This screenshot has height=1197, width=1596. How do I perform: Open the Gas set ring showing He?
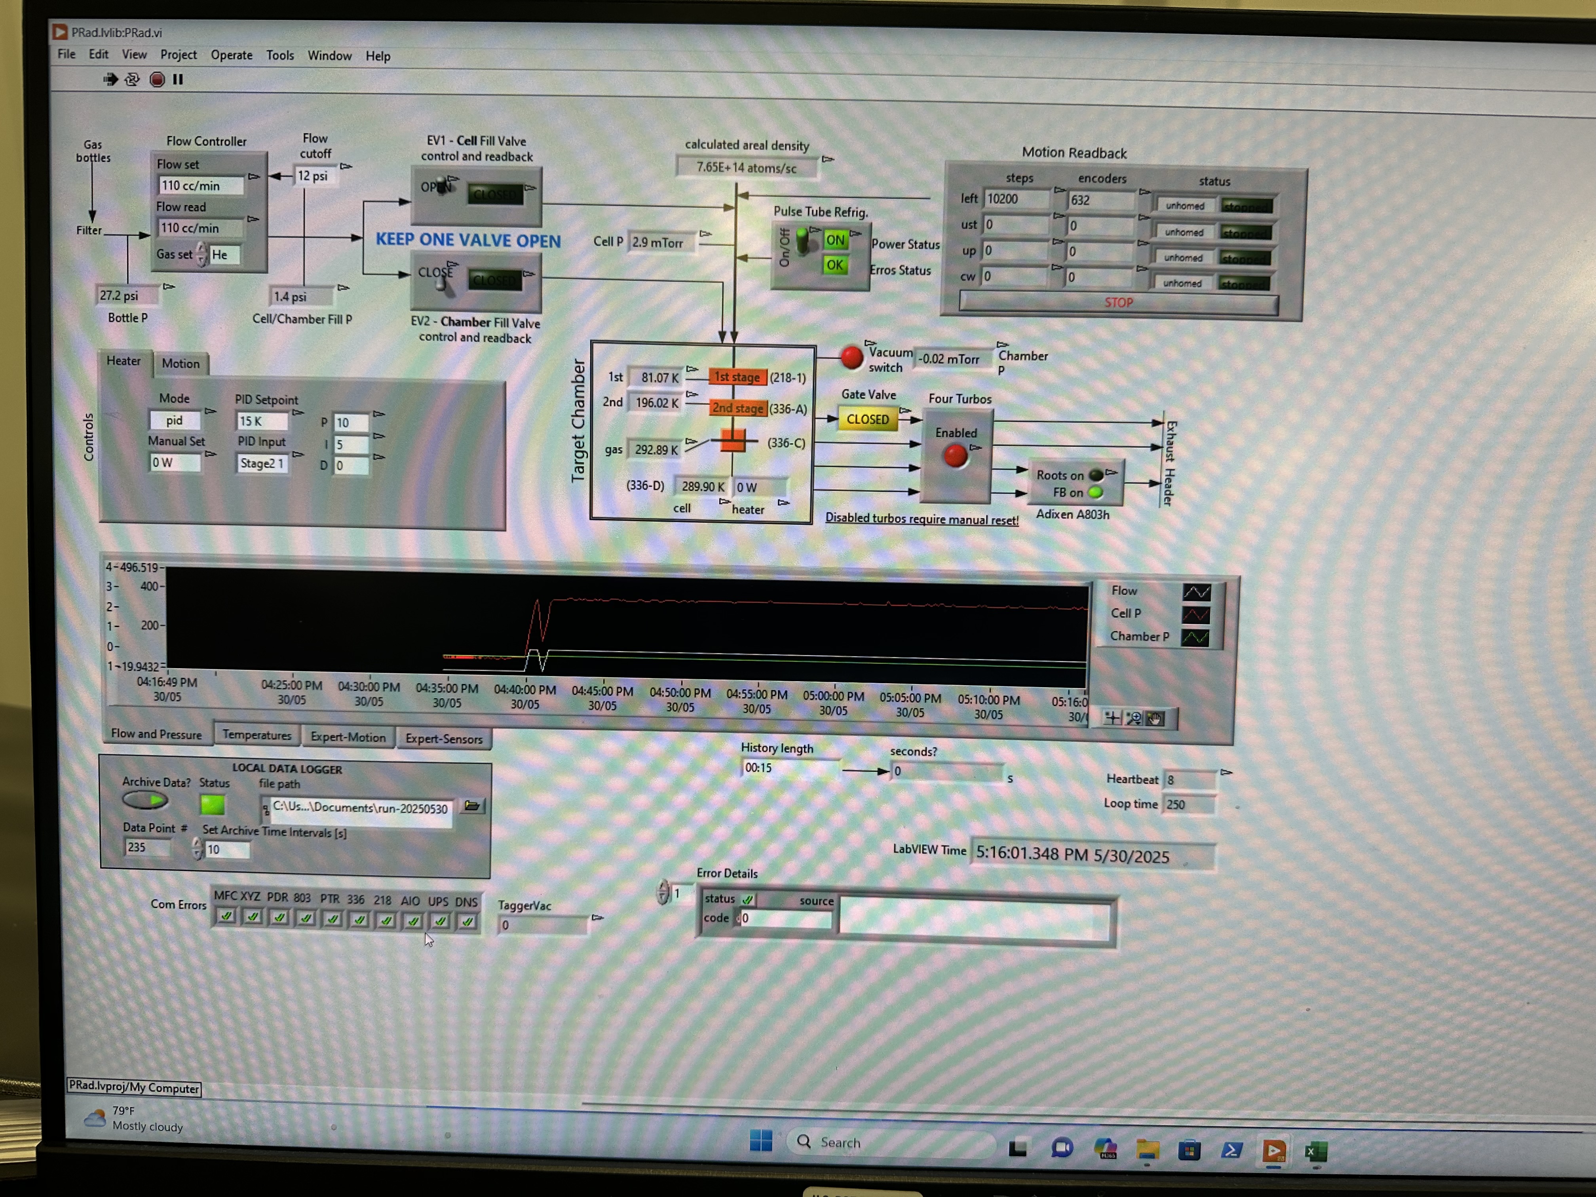click(x=224, y=255)
